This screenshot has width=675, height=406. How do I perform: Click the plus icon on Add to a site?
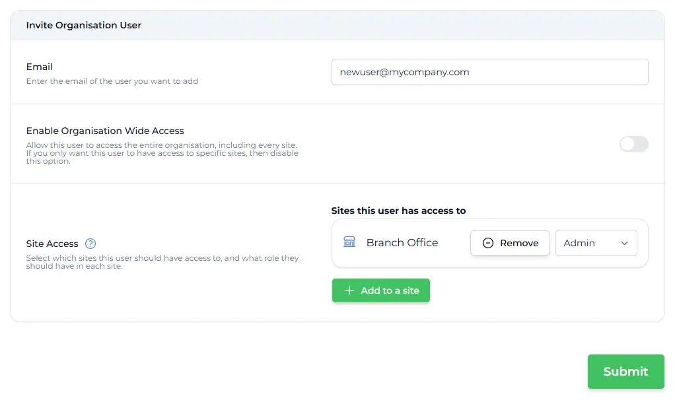(349, 290)
